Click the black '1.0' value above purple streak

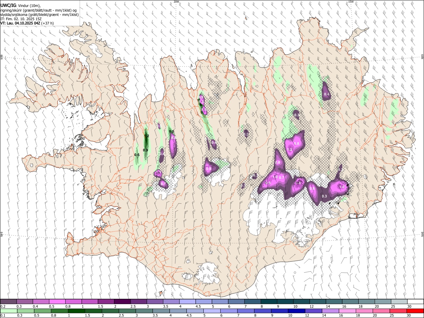171,132
